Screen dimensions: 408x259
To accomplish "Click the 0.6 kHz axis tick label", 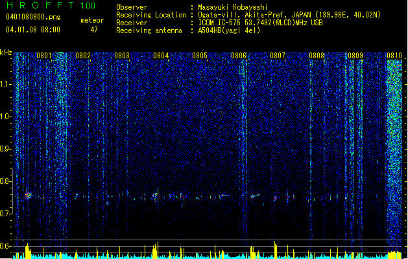I will pos(6,246).
